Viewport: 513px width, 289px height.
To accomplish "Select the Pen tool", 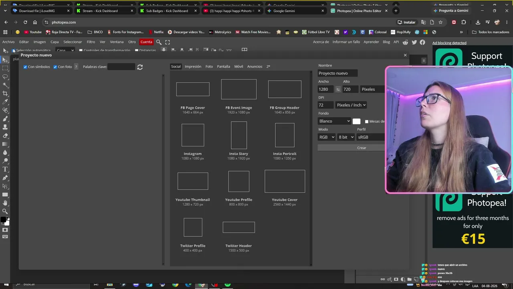I will click(5, 178).
